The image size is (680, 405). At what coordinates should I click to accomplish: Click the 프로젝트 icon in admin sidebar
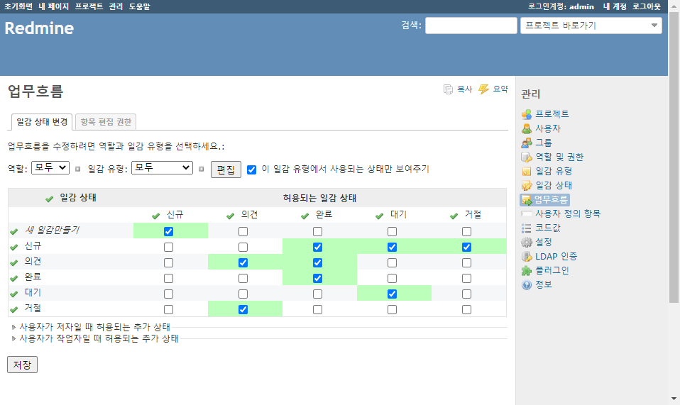click(x=527, y=114)
